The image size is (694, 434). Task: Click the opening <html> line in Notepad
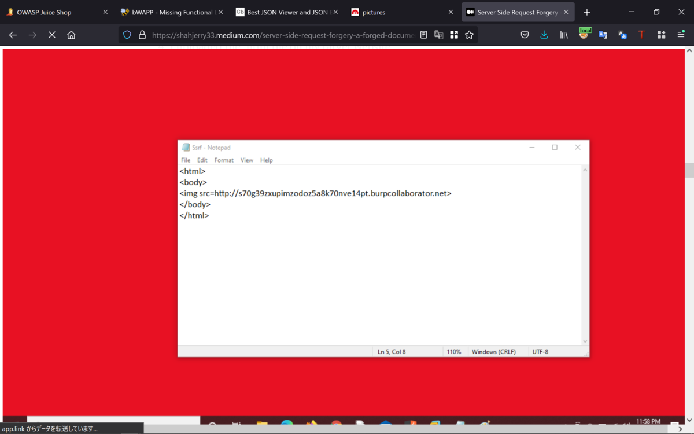(193, 171)
